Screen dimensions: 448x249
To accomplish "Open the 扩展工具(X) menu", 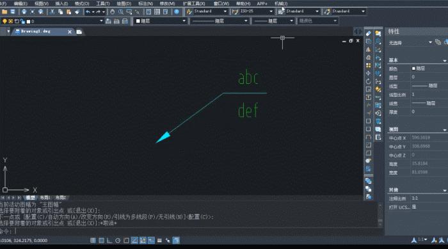I will pos(194,4).
